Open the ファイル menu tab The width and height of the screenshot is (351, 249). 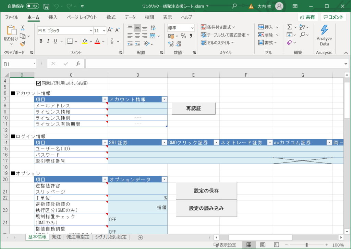pyautogui.click(x=12, y=17)
